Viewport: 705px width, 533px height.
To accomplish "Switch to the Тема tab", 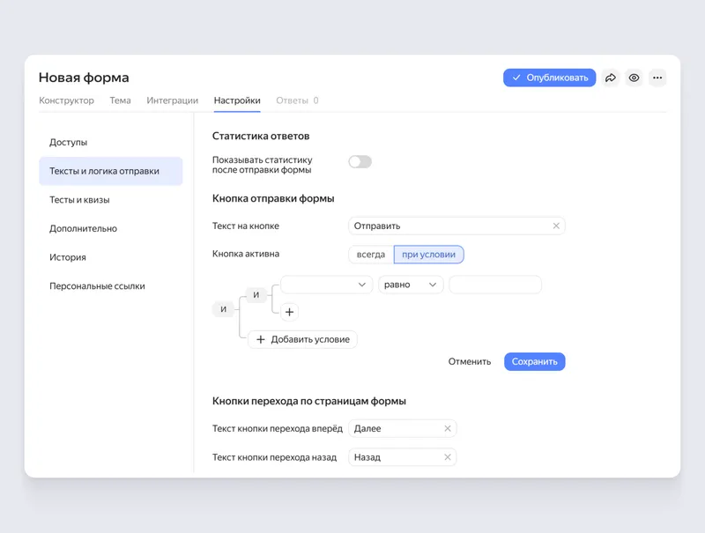I will tap(120, 100).
